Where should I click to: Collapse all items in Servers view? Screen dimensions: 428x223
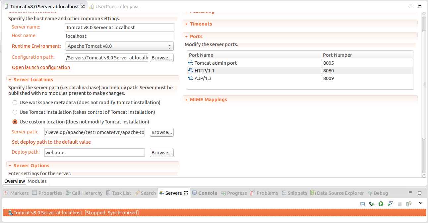point(363,204)
